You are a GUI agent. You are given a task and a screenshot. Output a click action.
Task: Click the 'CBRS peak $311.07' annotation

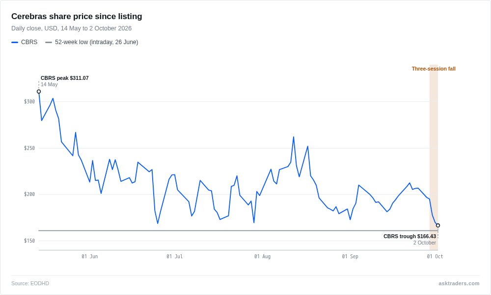[x=64, y=78]
